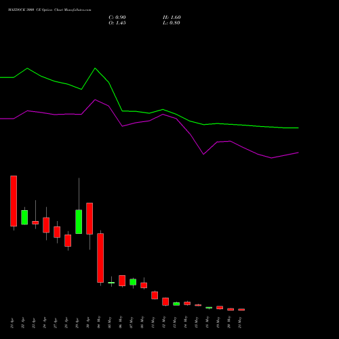Click the 30 Apr date label
The width and height of the screenshot is (339, 339).
[x=88, y=323]
